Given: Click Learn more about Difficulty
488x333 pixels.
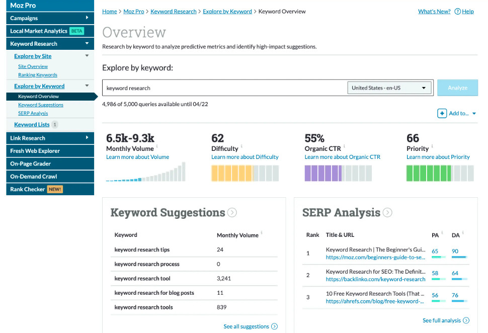Looking at the screenshot, I should tap(245, 157).
